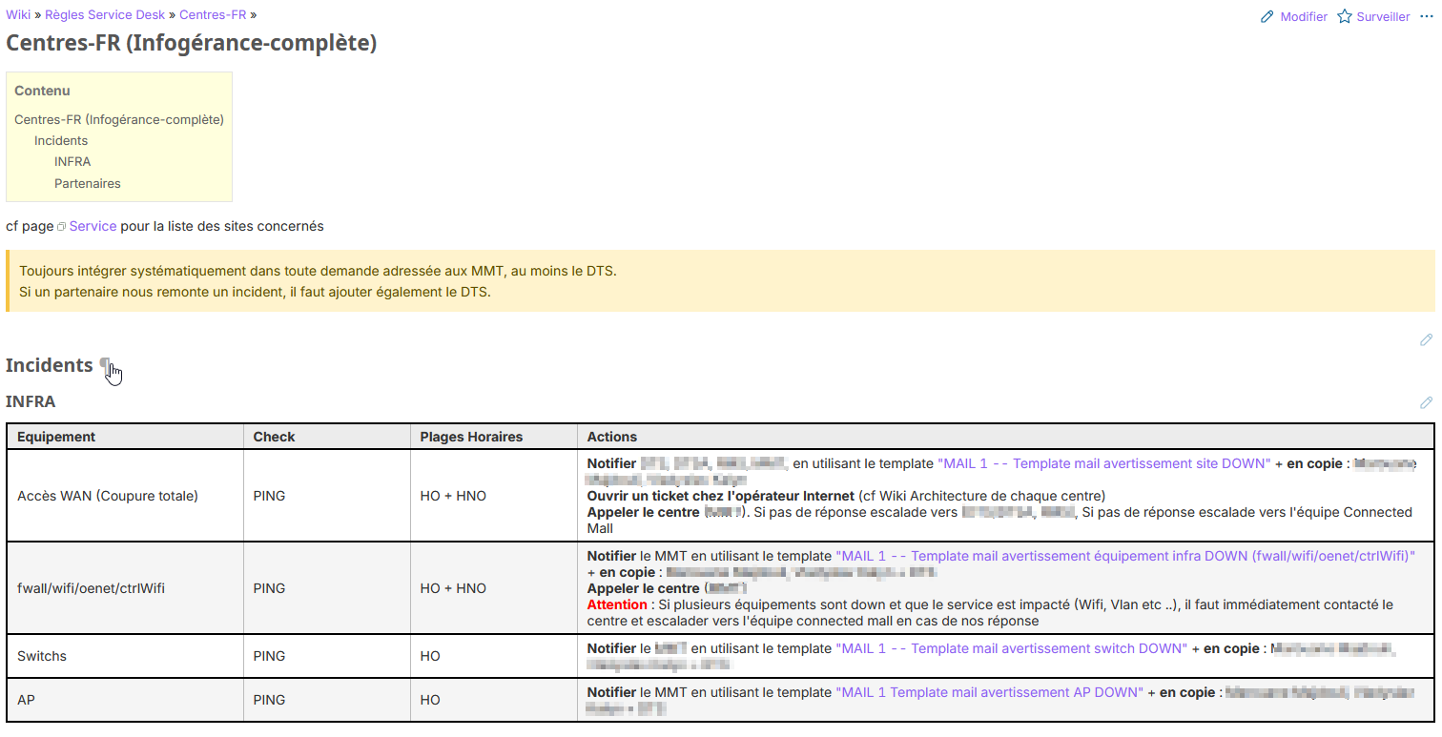
Task: Edit the Incidents section via its pencil icon
Action: 1426,339
